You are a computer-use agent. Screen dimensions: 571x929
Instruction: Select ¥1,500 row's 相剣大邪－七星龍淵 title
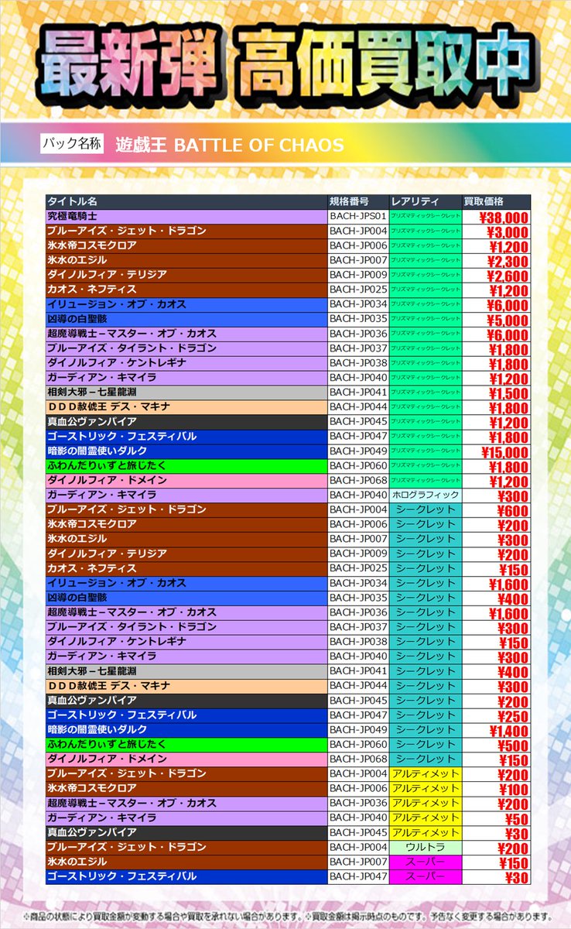pos(186,393)
